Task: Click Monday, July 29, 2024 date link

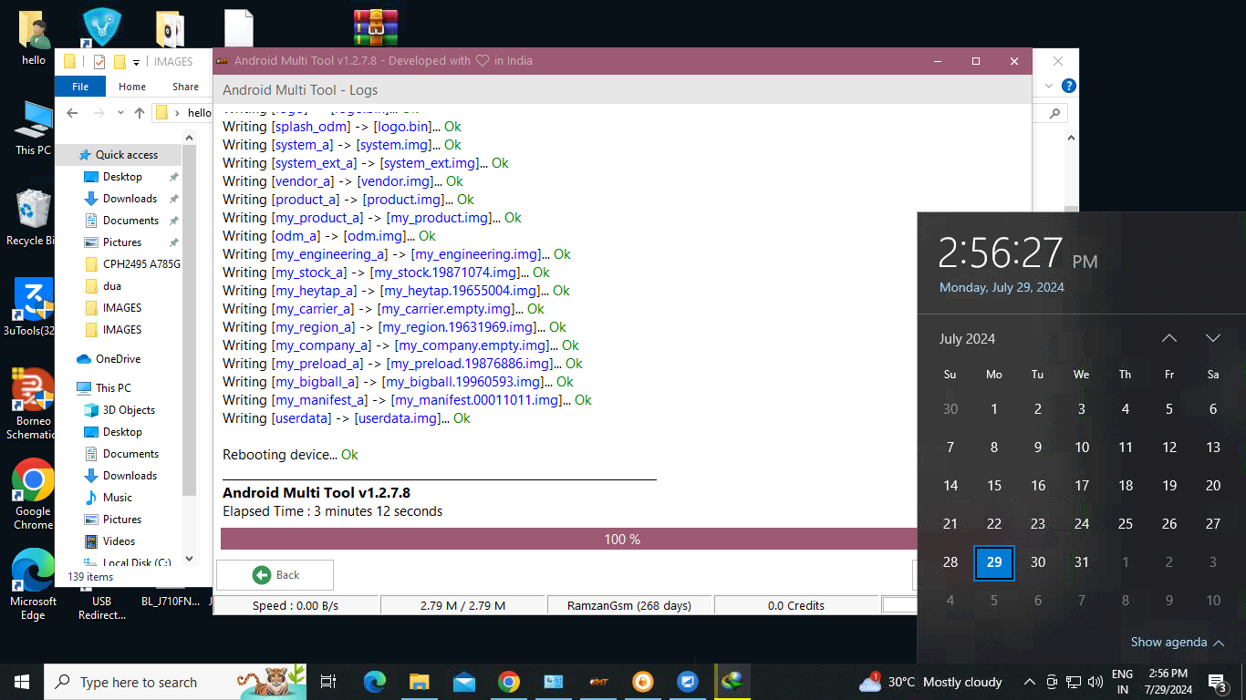Action: pyautogui.click(x=1002, y=287)
